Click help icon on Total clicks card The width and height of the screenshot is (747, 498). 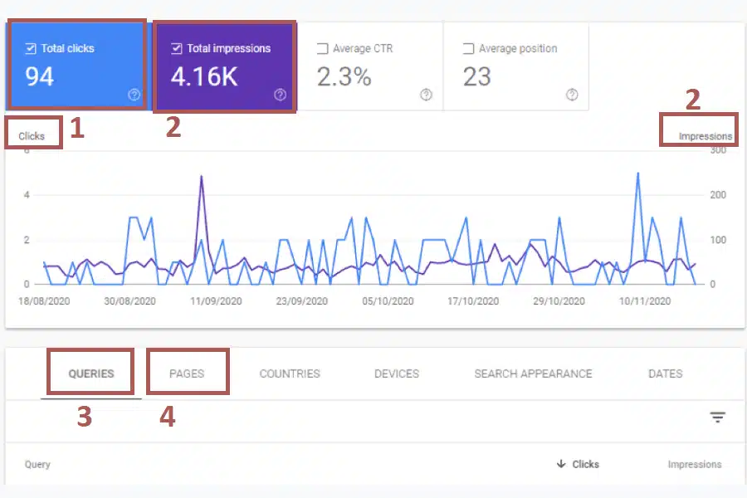pyautogui.click(x=134, y=95)
